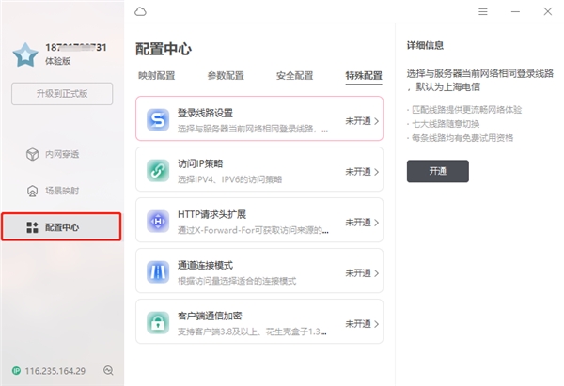Switch to the 安全配置 tab

coord(294,75)
